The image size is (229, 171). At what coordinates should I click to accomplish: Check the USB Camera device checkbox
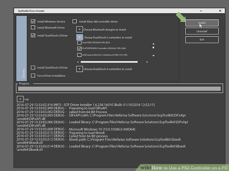79,55
